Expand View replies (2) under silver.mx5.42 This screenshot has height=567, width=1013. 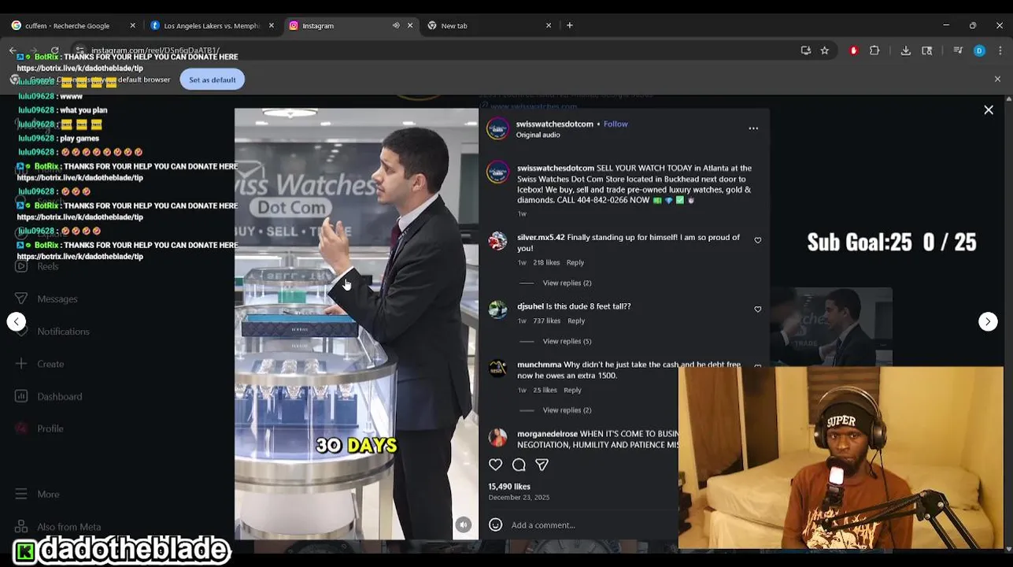567,283
